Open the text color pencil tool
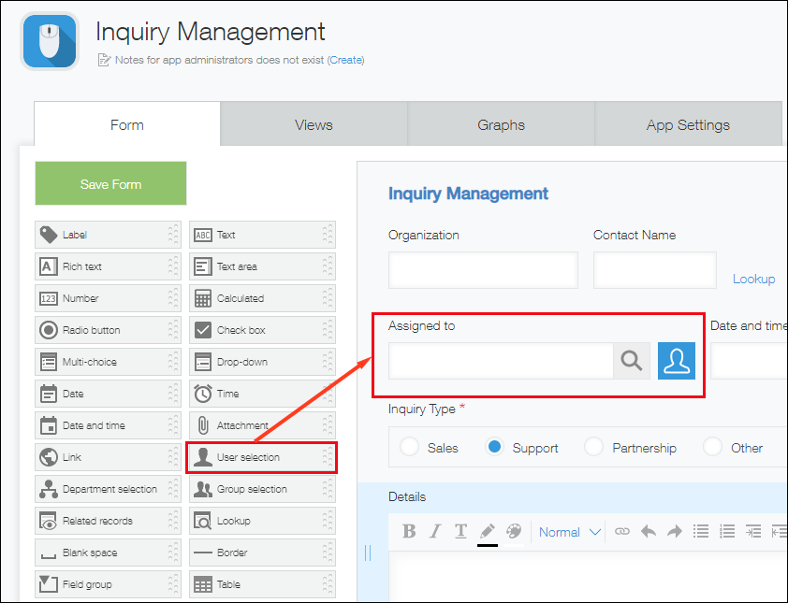 click(487, 531)
